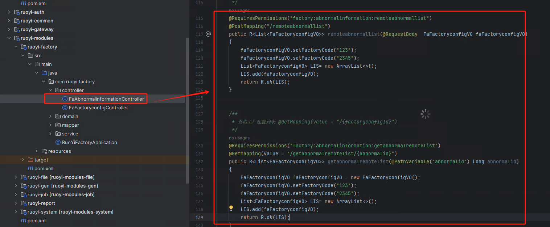Expand the ruoyi-auth module

click(9, 12)
